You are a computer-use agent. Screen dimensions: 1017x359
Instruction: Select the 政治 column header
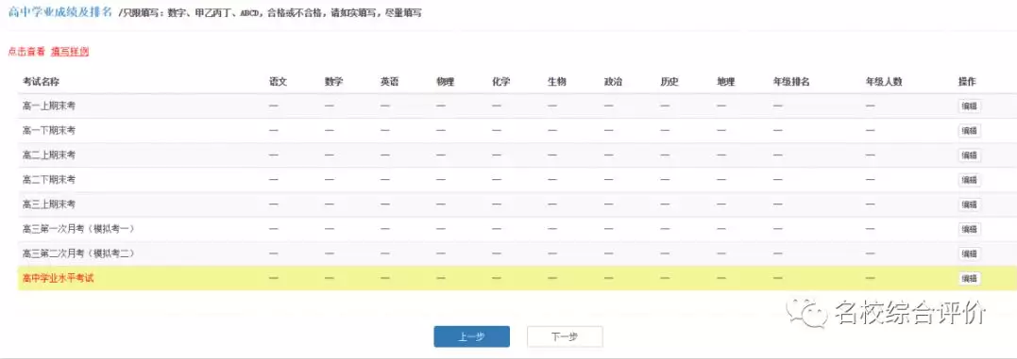pos(614,81)
